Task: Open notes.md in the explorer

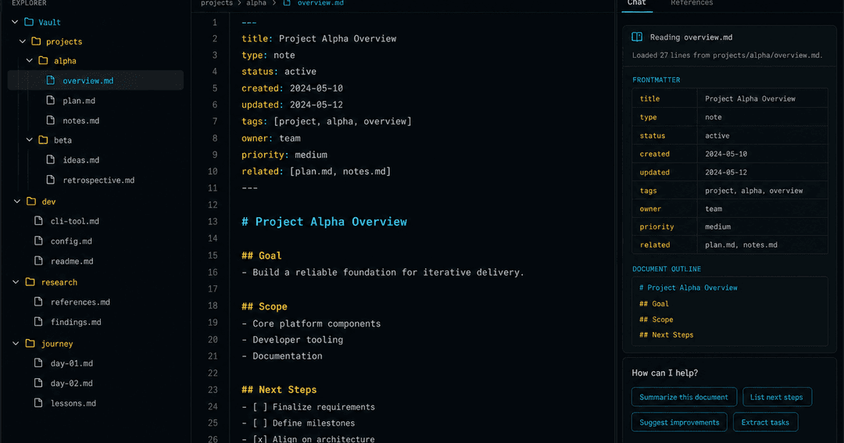Action: tap(80, 120)
